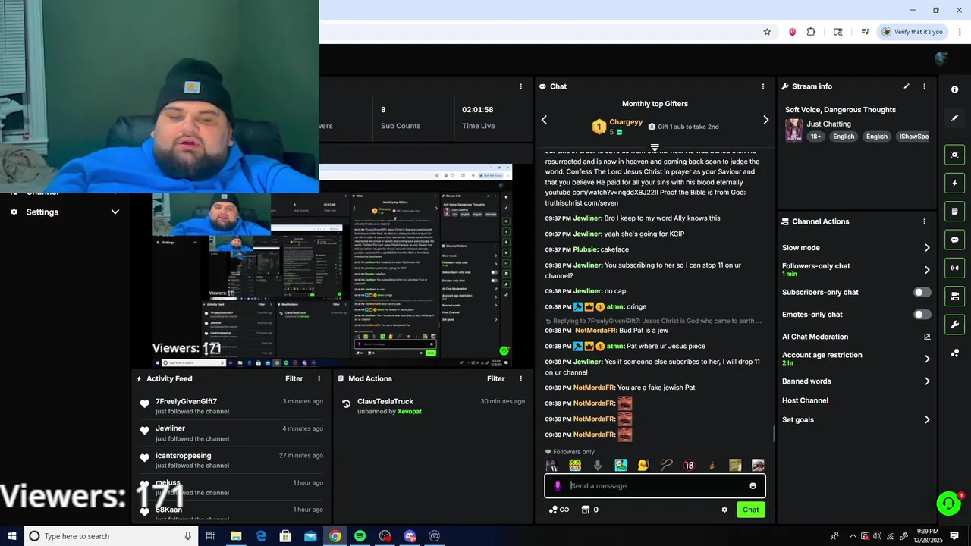Click the Just Chatting category
The image size is (971, 546).
[828, 124]
